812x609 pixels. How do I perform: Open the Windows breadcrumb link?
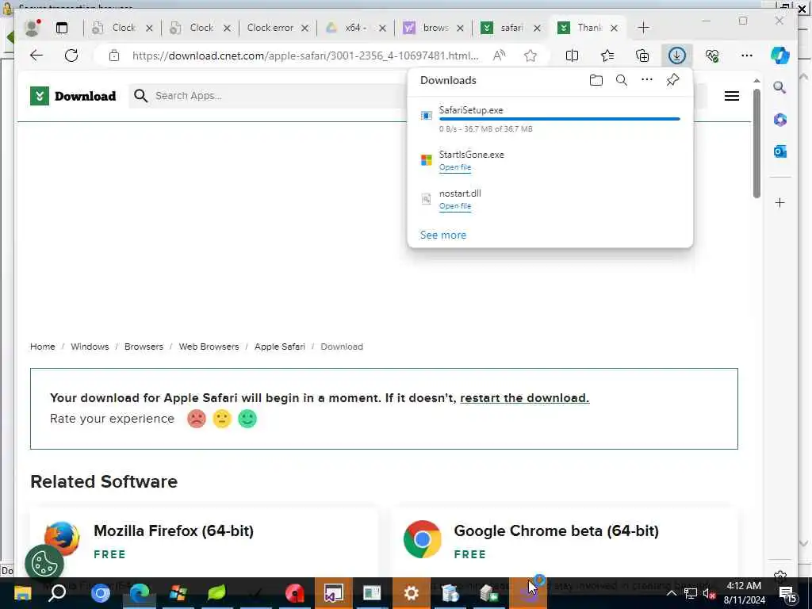pos(90,347)
